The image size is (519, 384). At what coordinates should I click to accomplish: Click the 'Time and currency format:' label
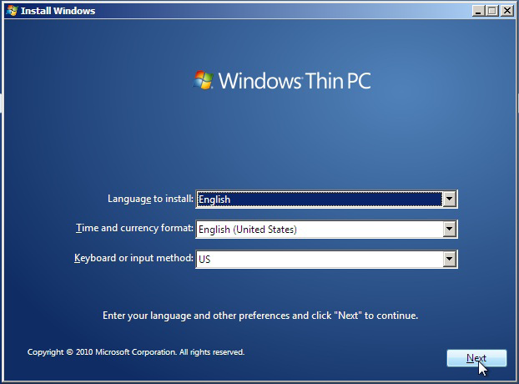tap(134, 228)
